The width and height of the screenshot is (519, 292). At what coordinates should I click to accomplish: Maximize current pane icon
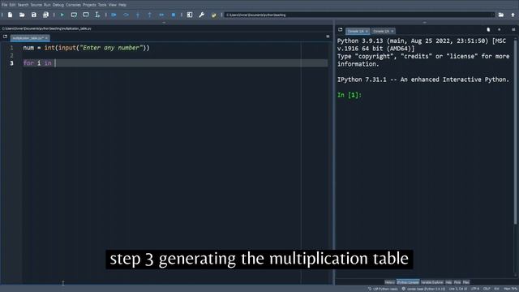(190, 15)
